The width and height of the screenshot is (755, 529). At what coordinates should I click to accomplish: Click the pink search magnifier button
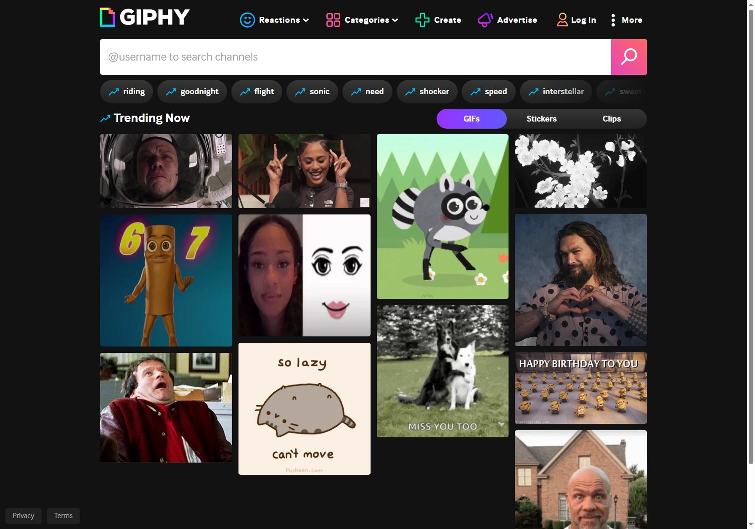click(629, 57)
